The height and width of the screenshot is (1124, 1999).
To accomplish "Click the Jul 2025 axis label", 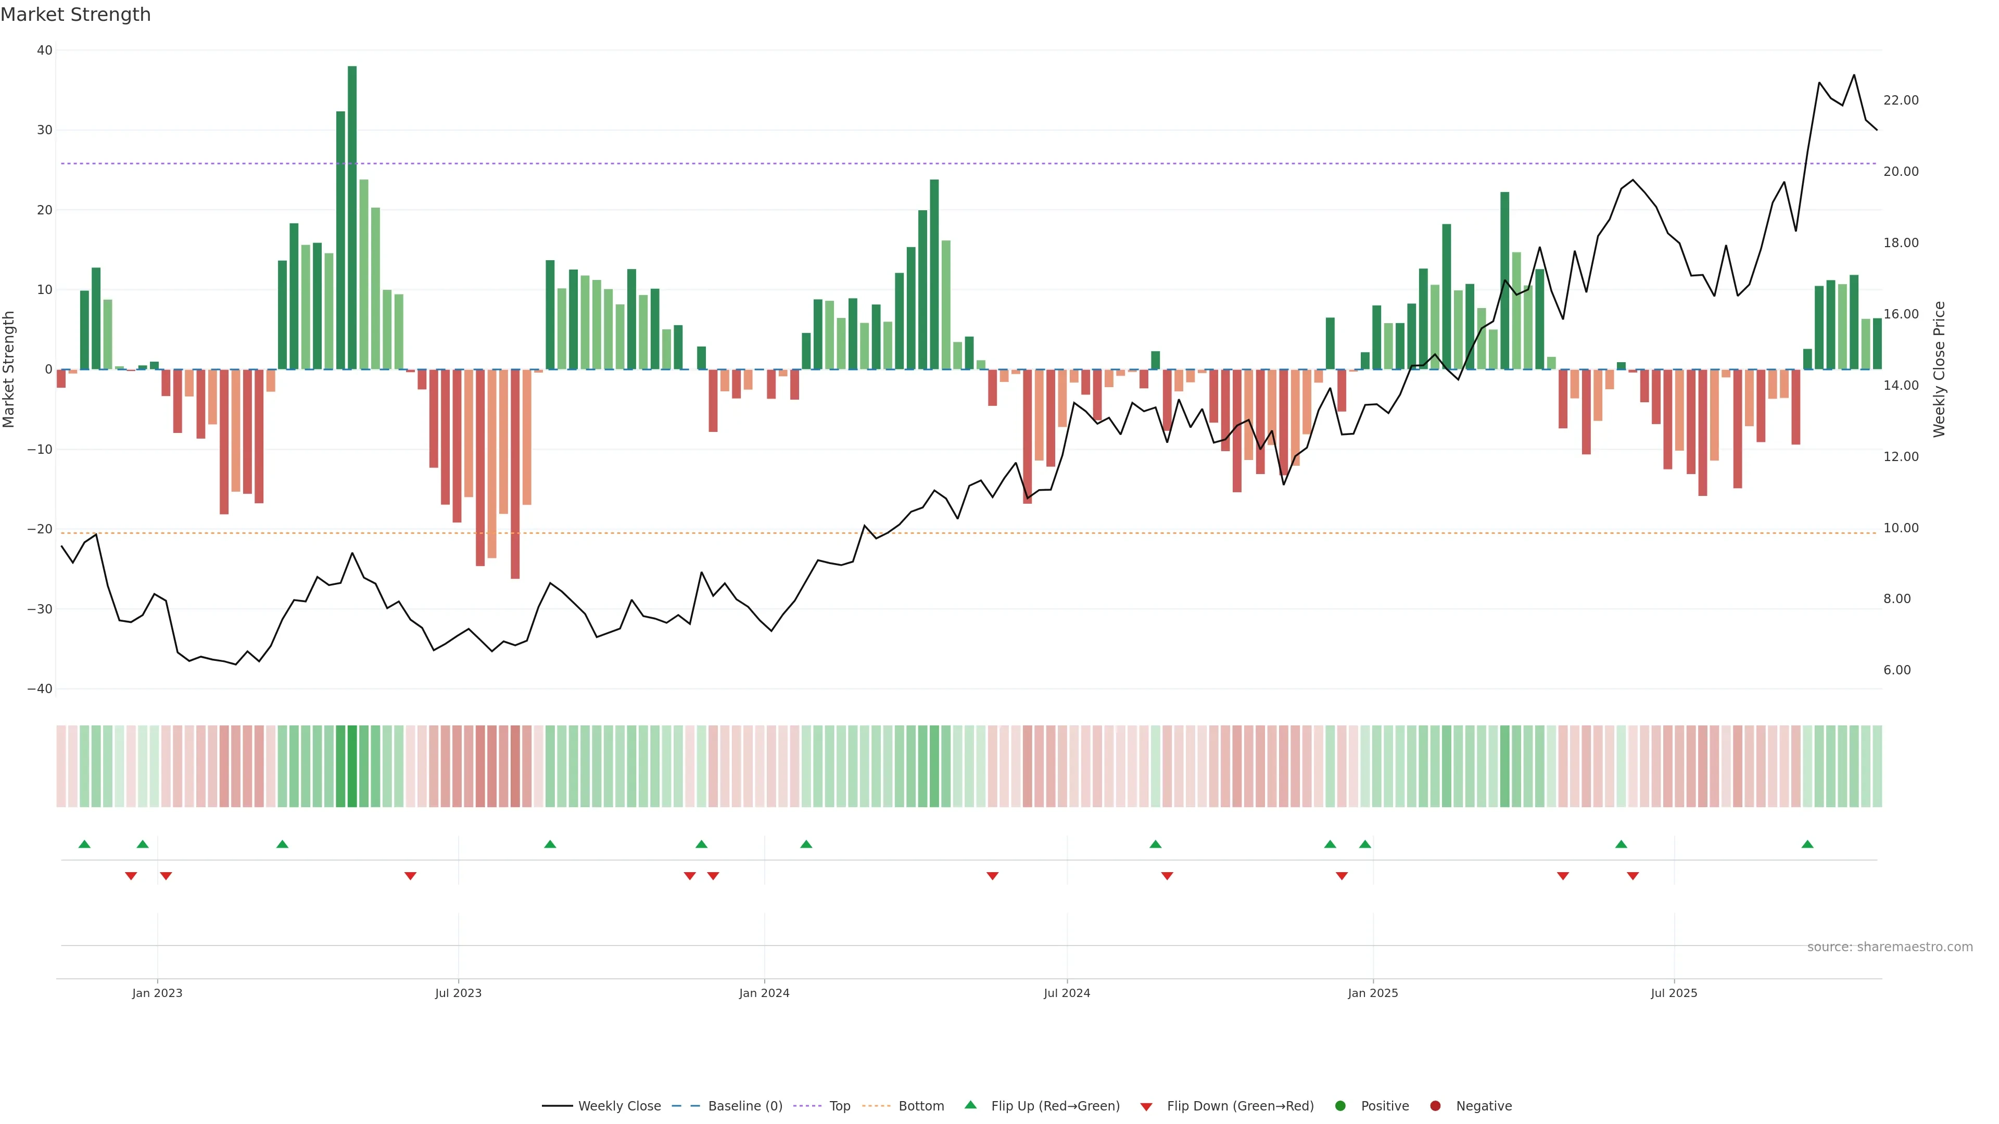I will pos(1674,993).
